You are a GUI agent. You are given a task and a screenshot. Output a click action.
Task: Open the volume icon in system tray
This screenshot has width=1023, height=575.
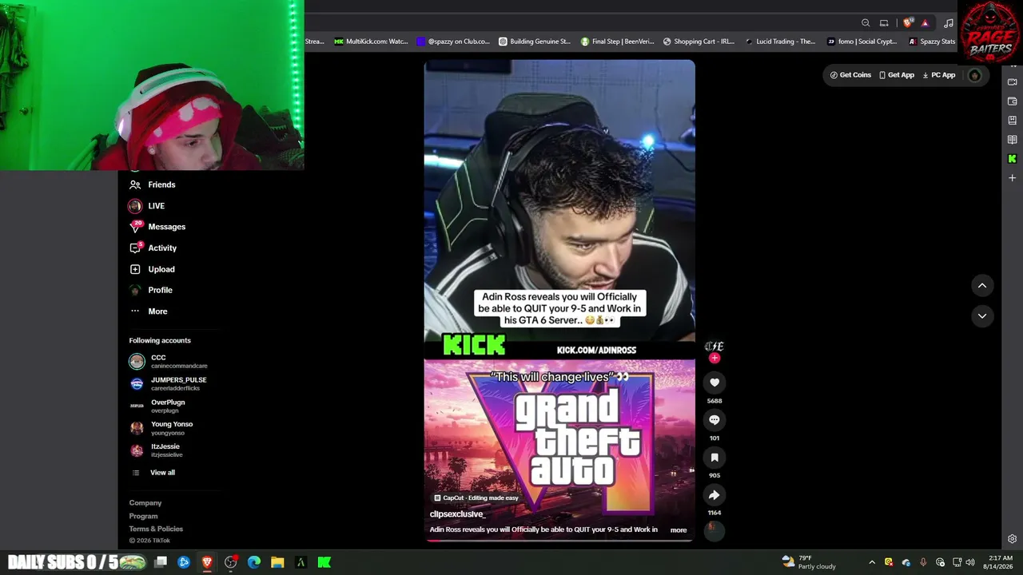click(970, 562)
